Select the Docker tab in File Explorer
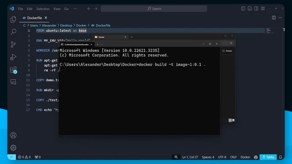This screenshot has width=292, height=164. pos(110,37)
